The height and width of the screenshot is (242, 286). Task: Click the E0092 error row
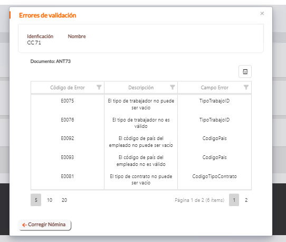[141, 142]
